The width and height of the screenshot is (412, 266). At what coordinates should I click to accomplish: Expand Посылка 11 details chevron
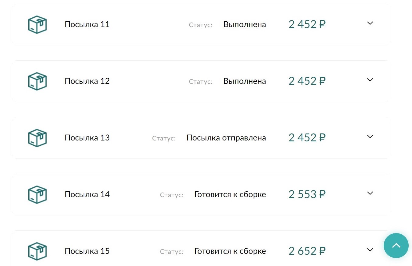(370, 23)
